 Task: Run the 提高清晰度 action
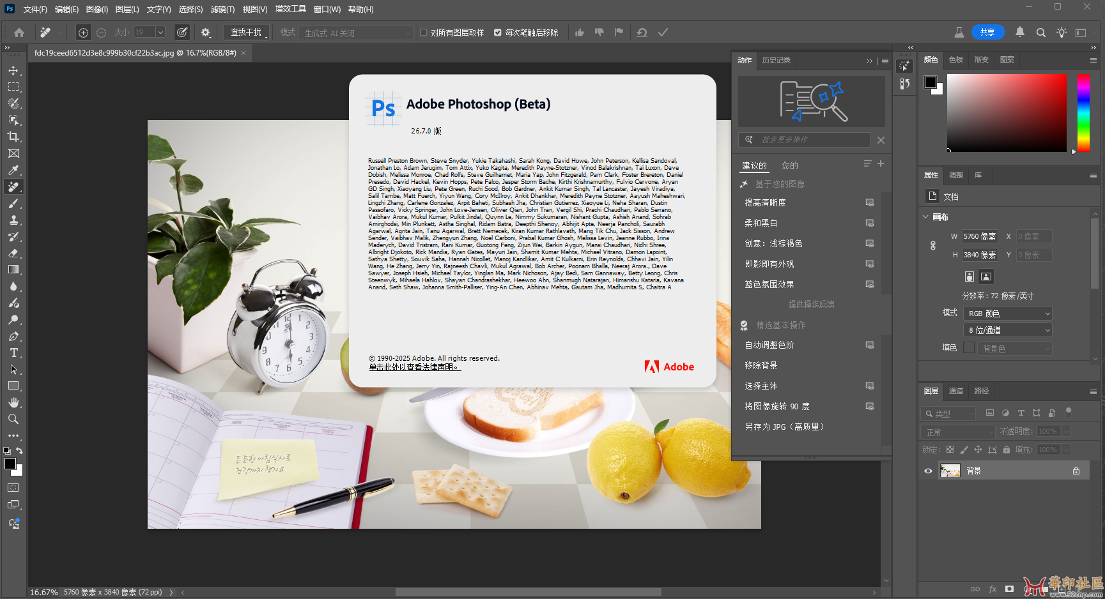pos(766,202)
